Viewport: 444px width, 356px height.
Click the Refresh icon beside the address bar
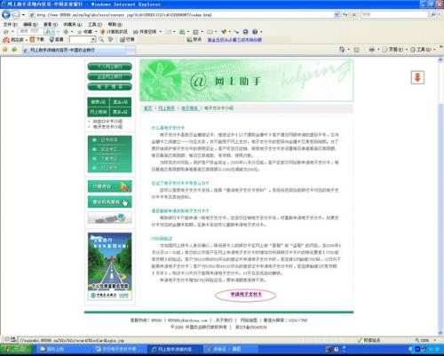pos(345,14)
